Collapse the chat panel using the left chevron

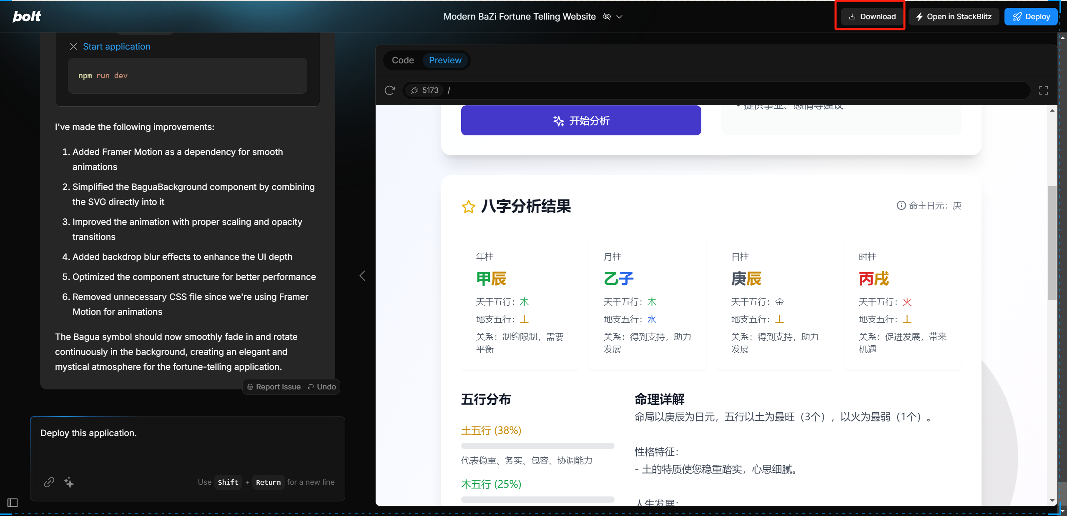click(x=362, y=275)
